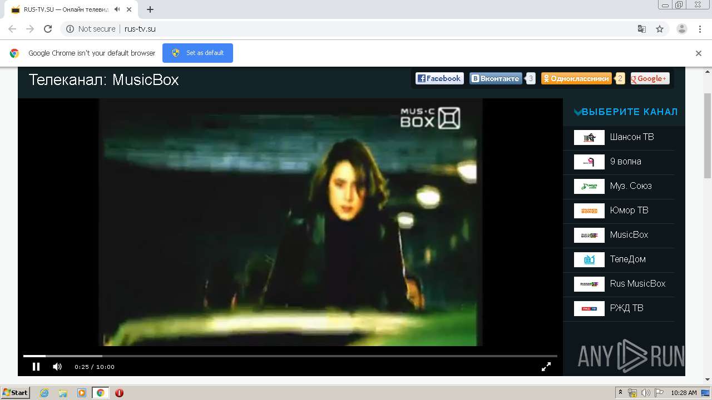This screenshot has height=400, width=712.
Task: Select the RUS-TV.SU browser tab
Action: pyautogui.click(x=72, y=9)
